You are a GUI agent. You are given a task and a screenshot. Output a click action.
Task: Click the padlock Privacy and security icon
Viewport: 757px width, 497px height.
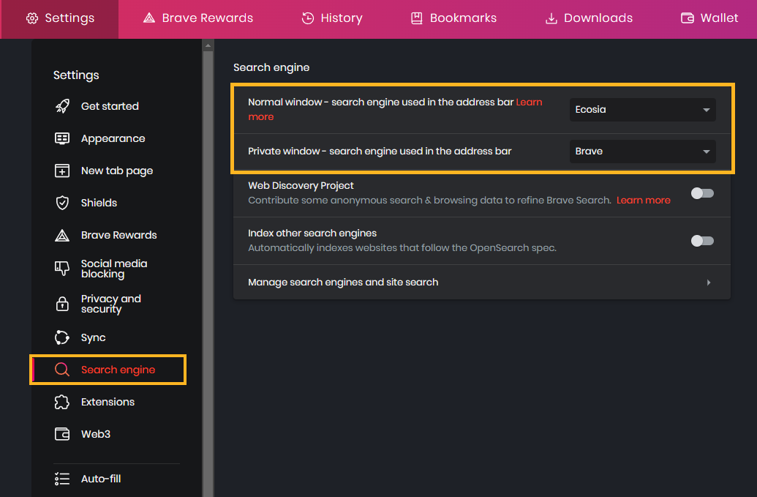(62, 304)
